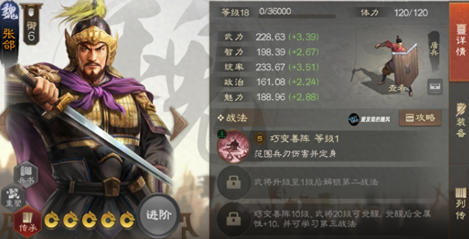Switch to the 详情 details tab
This screenshot has width=469, height=239.
(x=459, y=42)
